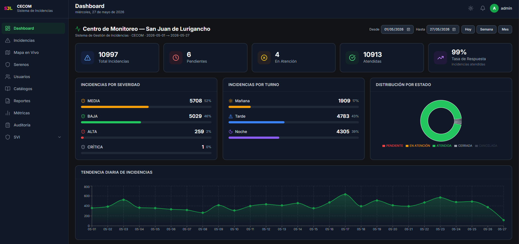Click the Pendientes count 6
This screenshot has width=519, height=244.
pos(189,55)
